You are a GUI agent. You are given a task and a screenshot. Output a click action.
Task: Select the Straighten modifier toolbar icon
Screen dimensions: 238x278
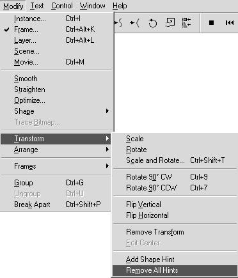click(135, 22)
